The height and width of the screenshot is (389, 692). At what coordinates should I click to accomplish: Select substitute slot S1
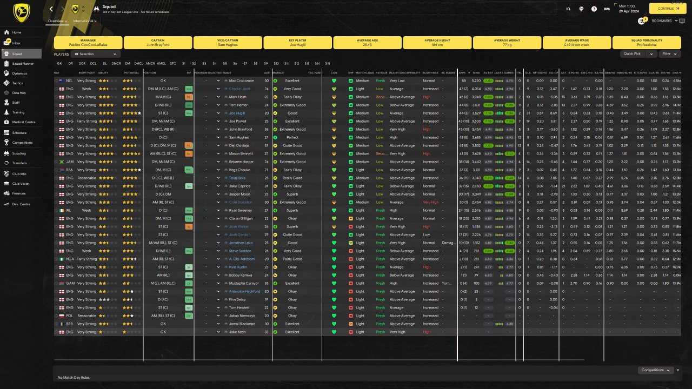click(x=184, y=63)
